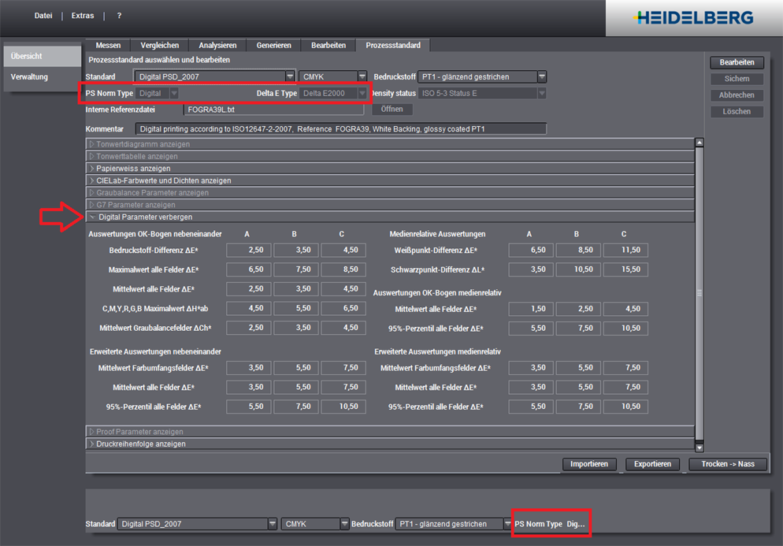This screenshot has height=546, width=783.
Task: Click bottom PS Norm Type Dig... label
Action: 550,523
